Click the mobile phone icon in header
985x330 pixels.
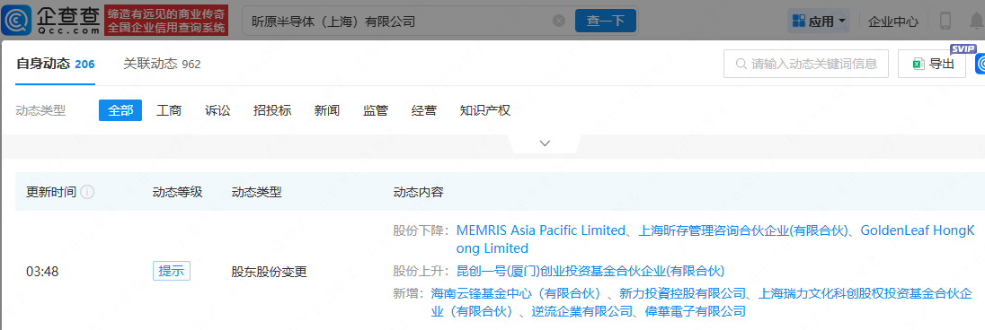point(945,21)
